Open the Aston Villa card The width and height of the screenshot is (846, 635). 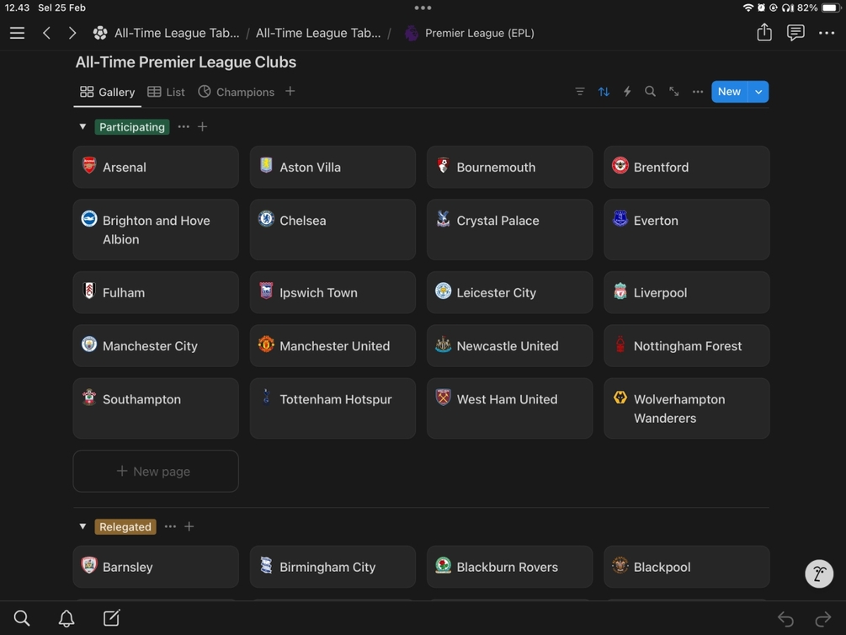(x=333, y=167)
